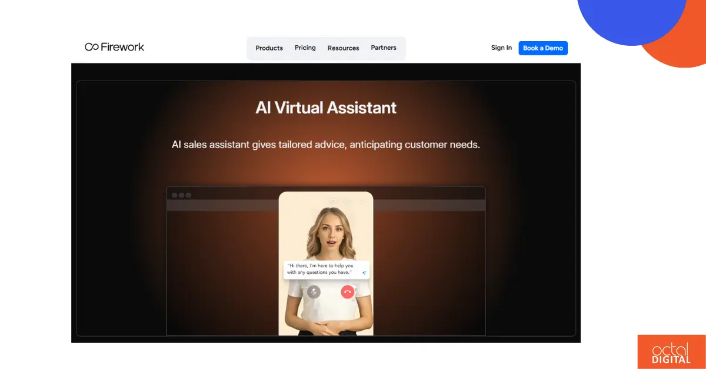706x369 pixels.
Task: End the call with red hang-up button
Action: 347,291
